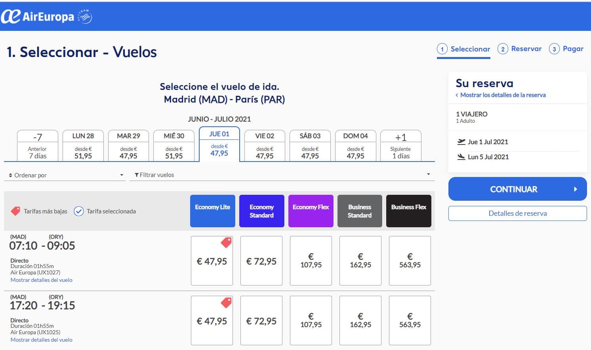The height and width of the screenshot is (350, 591).
Task: Click the Tarifas más bajas legend tag icon
Action: 15,211
